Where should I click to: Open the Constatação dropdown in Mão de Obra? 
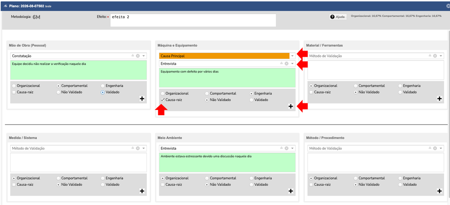click(x=144, y=56)
